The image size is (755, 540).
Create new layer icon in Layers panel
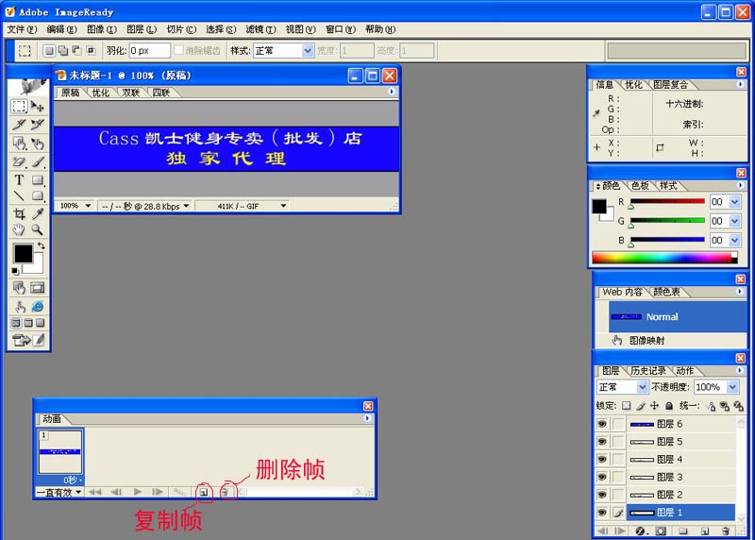pos(705,531)
